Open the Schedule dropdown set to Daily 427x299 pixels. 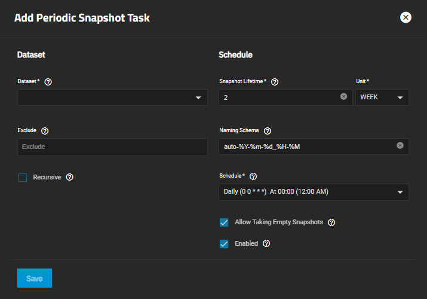point(314,192)
